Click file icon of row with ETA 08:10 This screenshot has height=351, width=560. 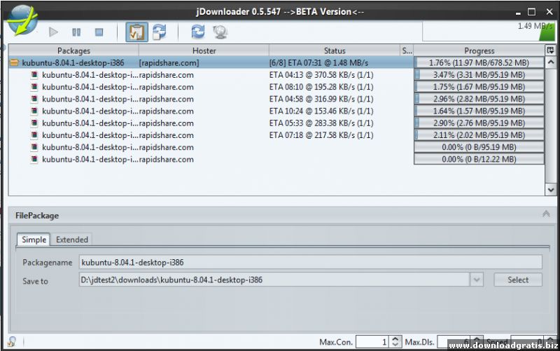[x=34, y=87]
